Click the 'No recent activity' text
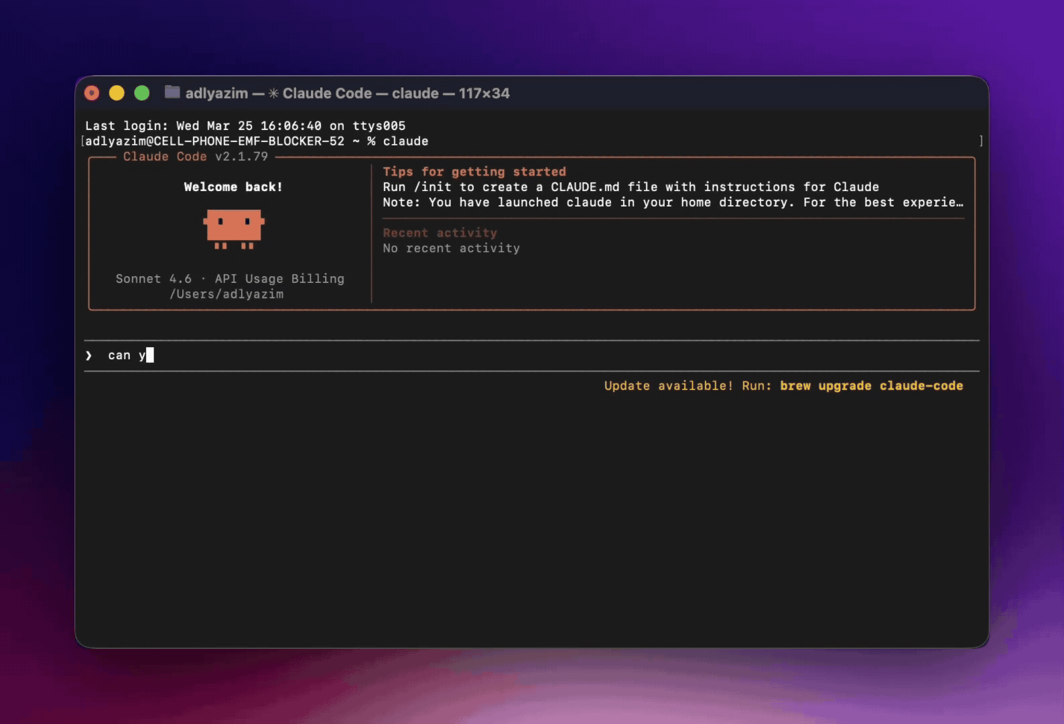1064x724 pixels. [x=451, y=248]
